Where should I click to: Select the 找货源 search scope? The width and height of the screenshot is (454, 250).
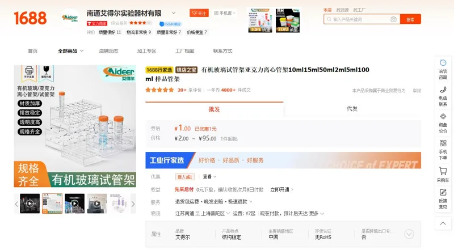(x=343, y=10)
